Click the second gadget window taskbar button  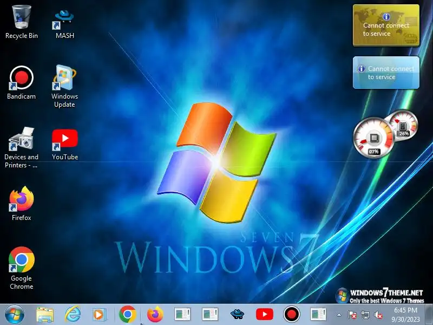click(209, 315)
